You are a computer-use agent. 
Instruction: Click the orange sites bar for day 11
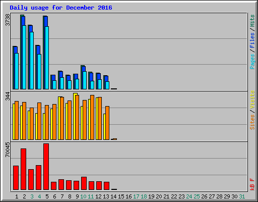tap(92, 117)
